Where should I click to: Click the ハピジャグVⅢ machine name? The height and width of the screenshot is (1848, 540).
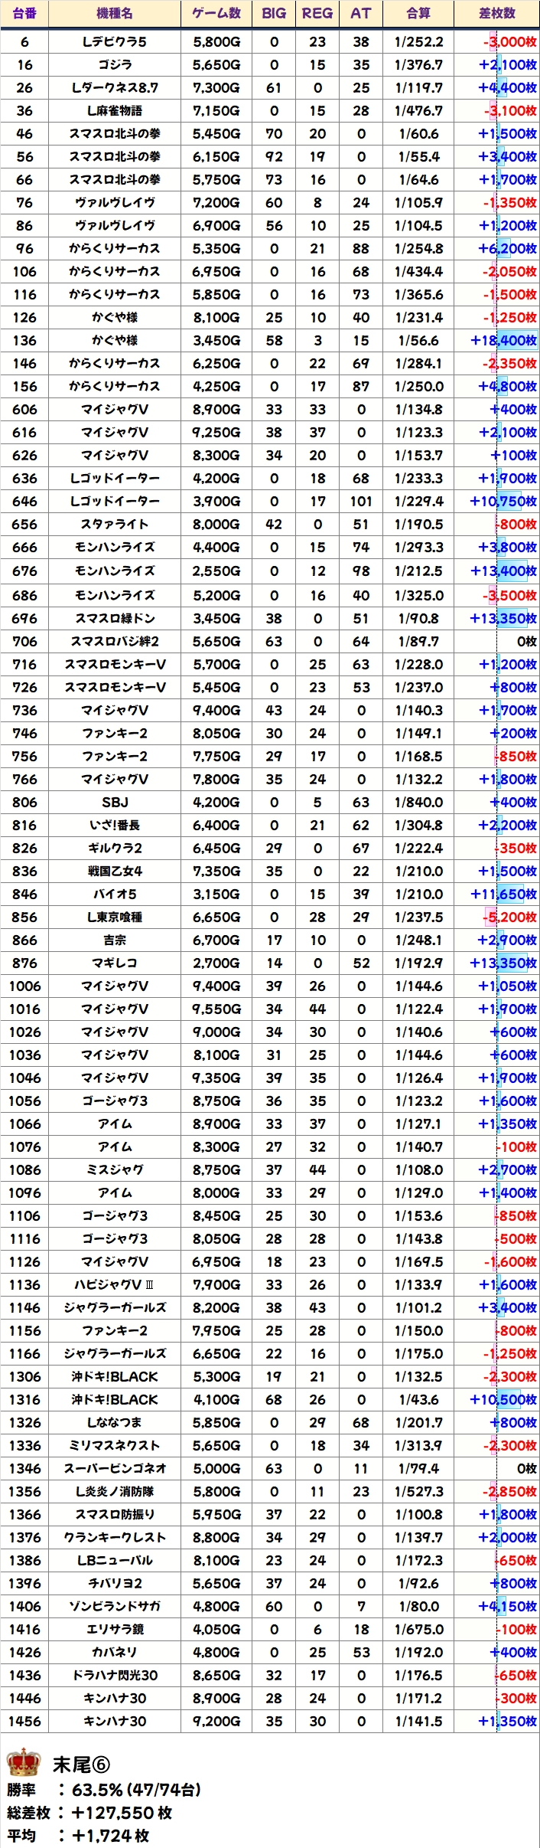coord(115,1284)
